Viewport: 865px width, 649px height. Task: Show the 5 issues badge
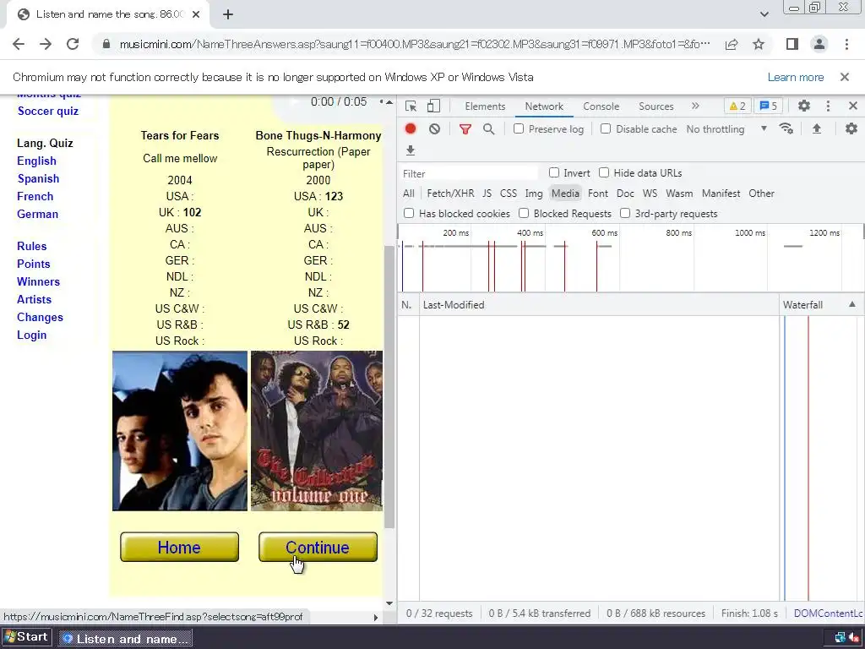point(769,106)
